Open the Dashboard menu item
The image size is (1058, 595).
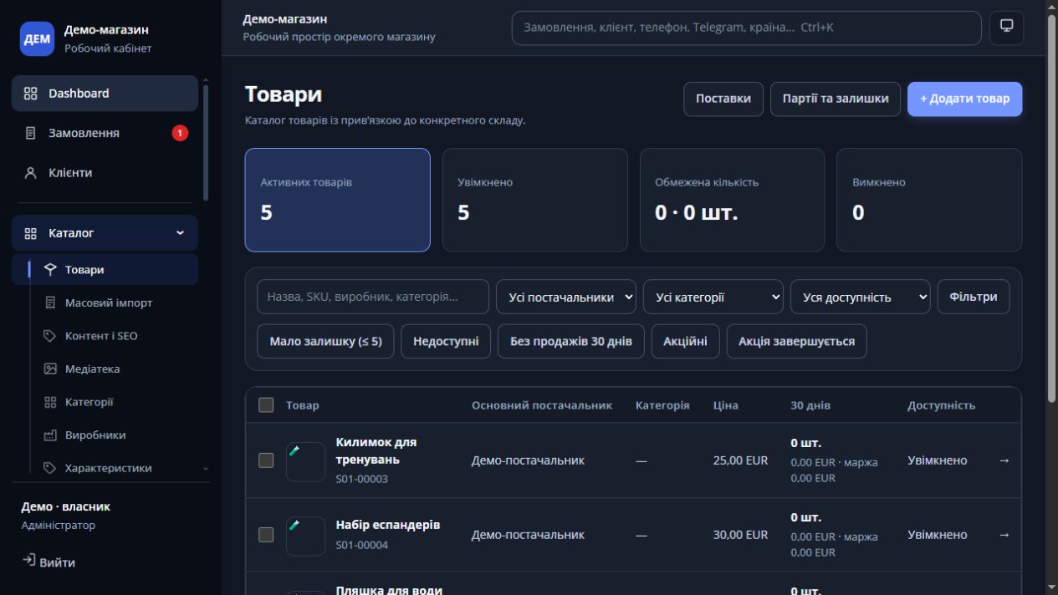click(x=105, y=94)
